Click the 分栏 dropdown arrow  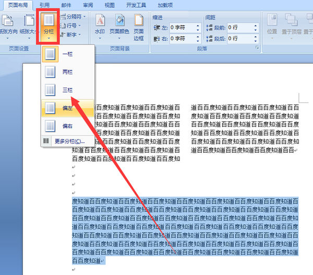(49, 38)
